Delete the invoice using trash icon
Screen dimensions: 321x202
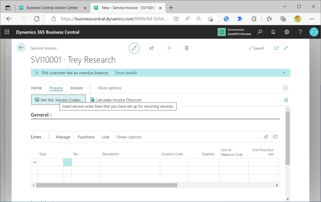tap(187, 48)
